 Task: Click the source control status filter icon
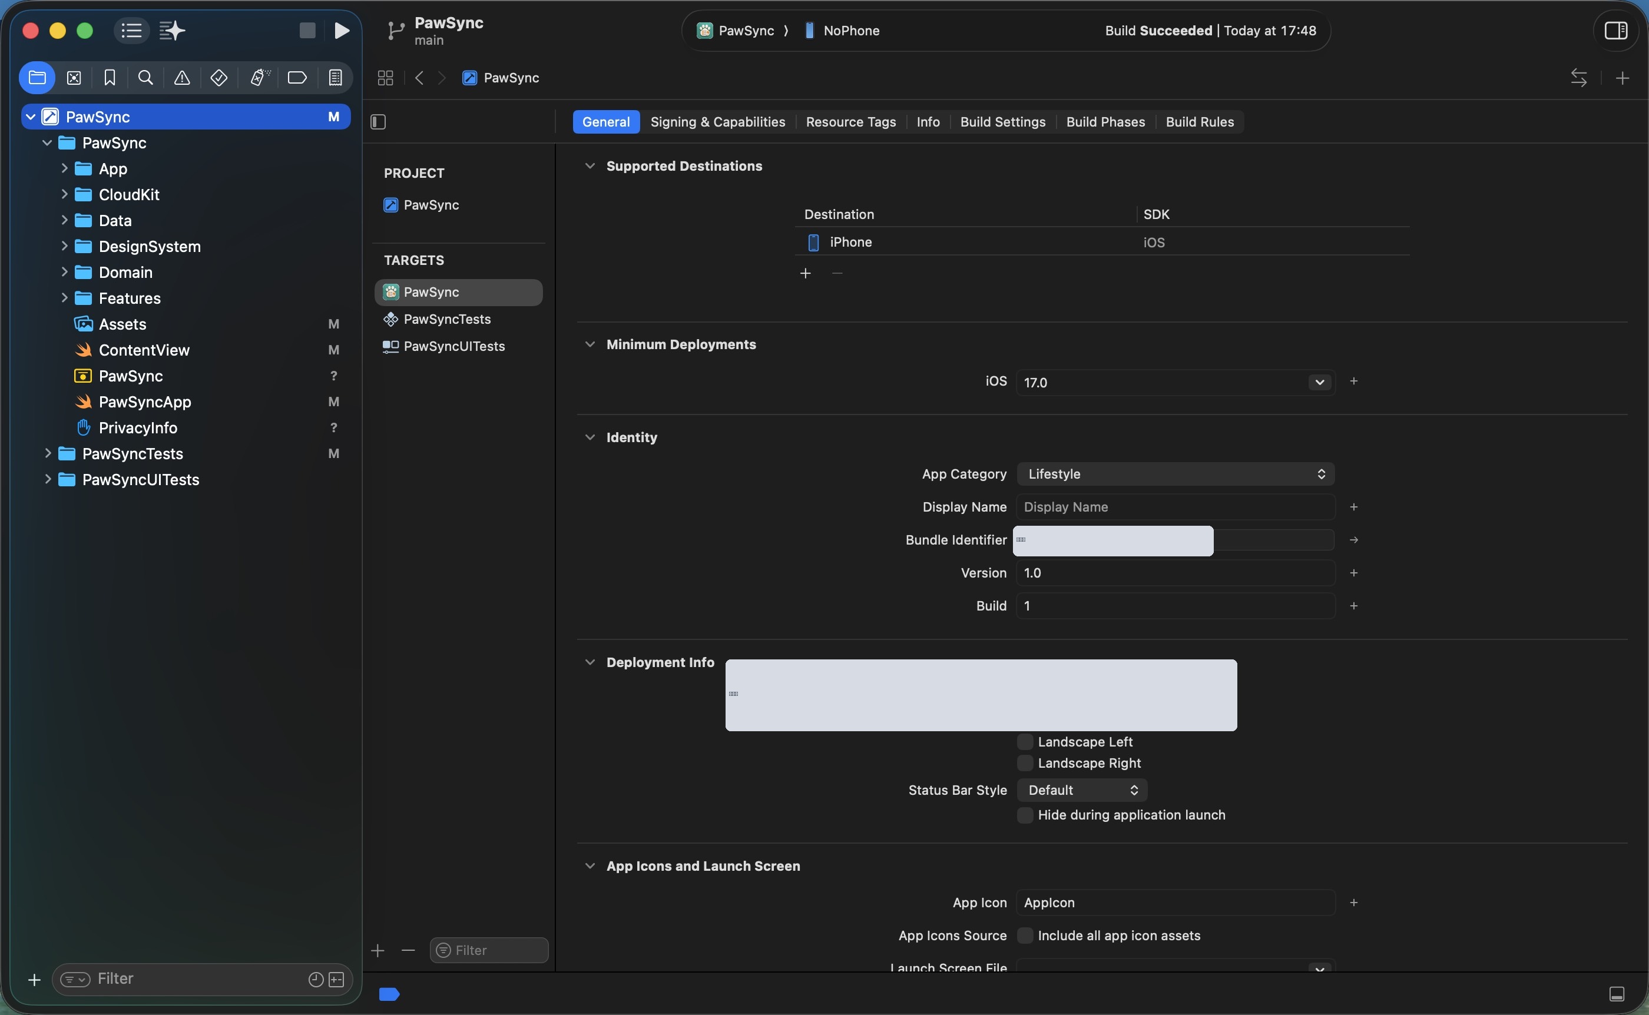(336, 980)
